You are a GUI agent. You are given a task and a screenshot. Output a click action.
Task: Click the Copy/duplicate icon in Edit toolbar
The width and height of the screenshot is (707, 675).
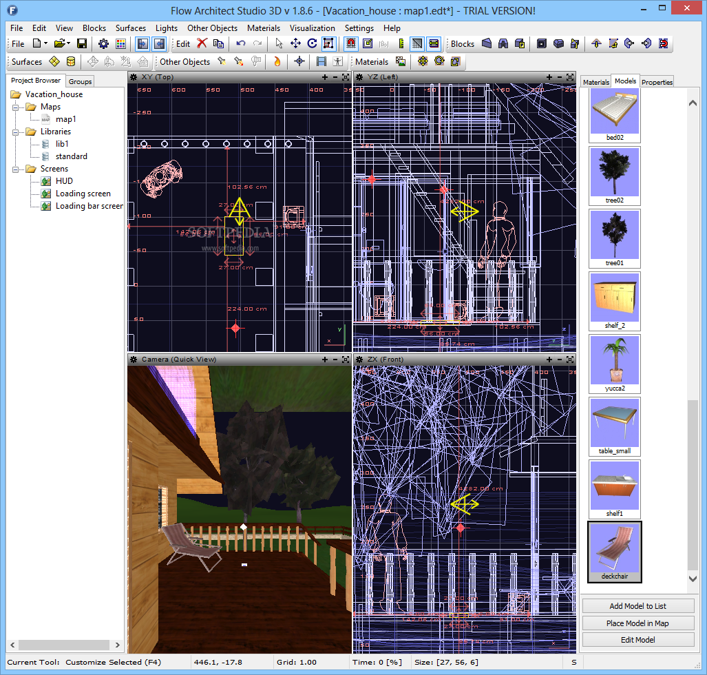click(219, 44)
